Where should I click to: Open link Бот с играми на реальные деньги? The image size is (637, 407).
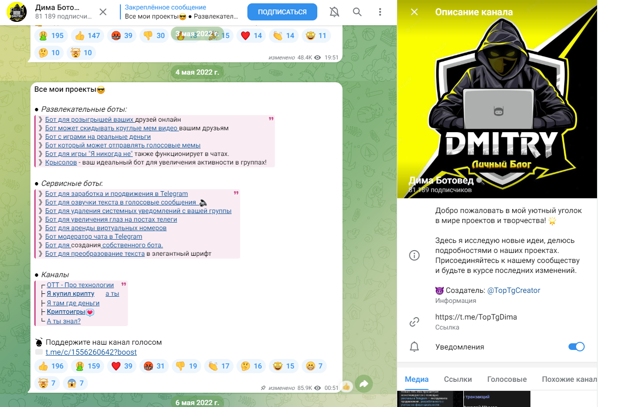98,136
